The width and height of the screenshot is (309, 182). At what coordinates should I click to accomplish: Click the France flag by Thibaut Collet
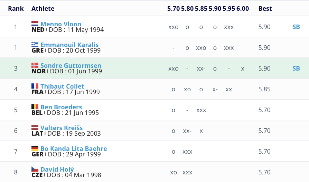pyautogui.click(x=35, y=86)
